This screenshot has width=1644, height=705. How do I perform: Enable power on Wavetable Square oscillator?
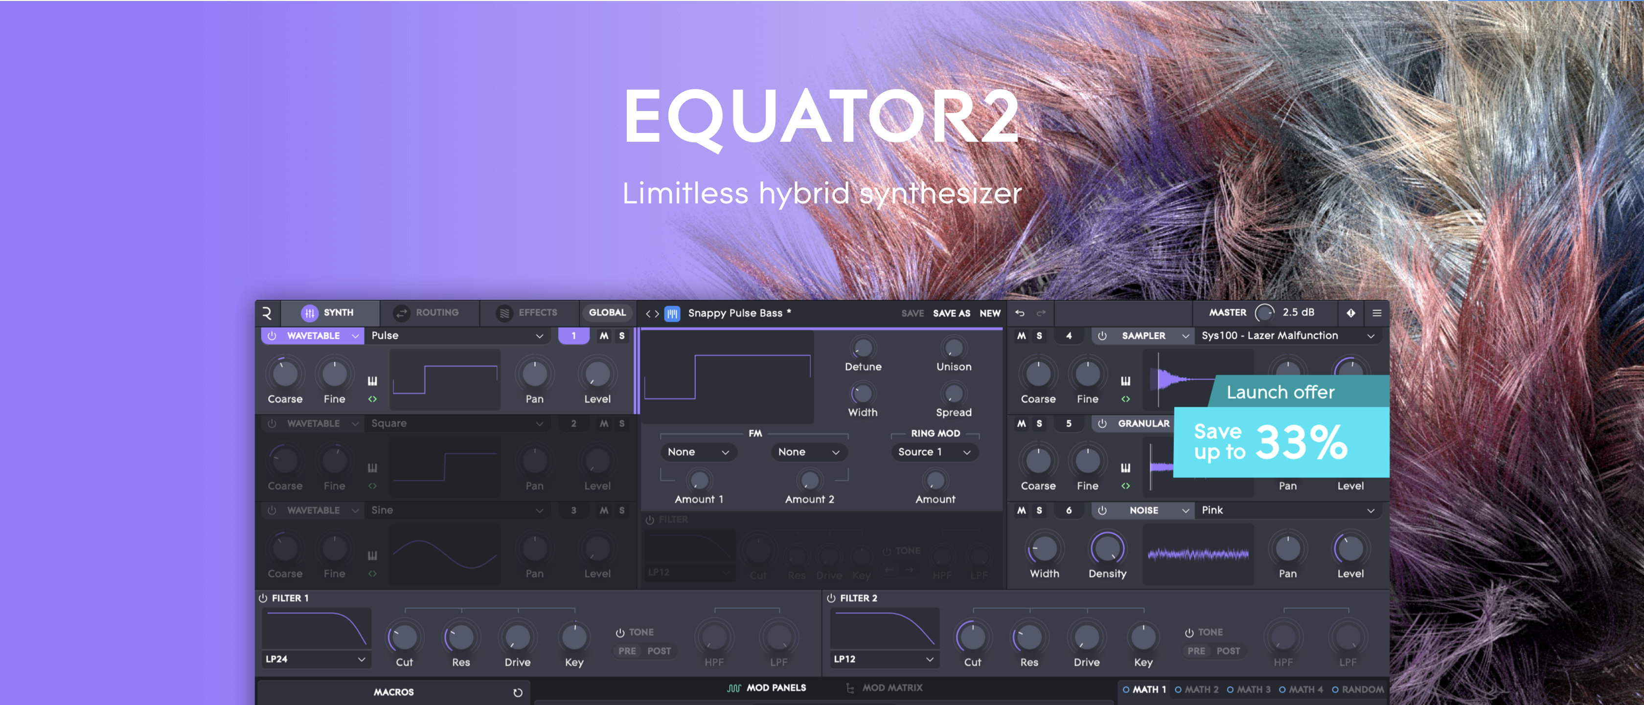coord(272,423)
